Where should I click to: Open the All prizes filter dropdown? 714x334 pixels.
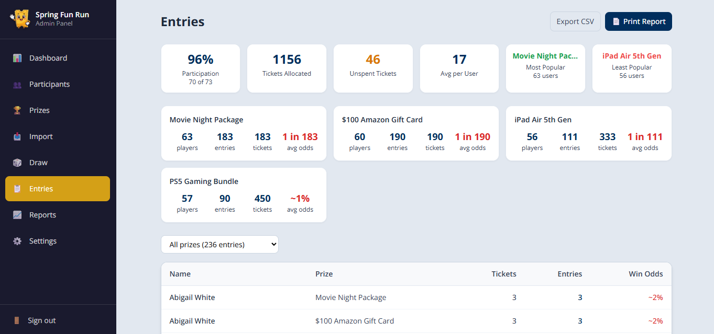(x=219, y=244)
